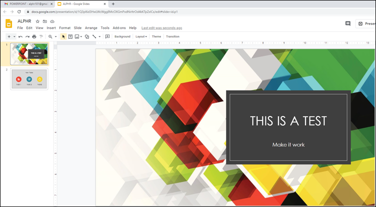Viewport: 376px width, 207px height.
Task: Click the browser back arrow
Action: point(5,11)
